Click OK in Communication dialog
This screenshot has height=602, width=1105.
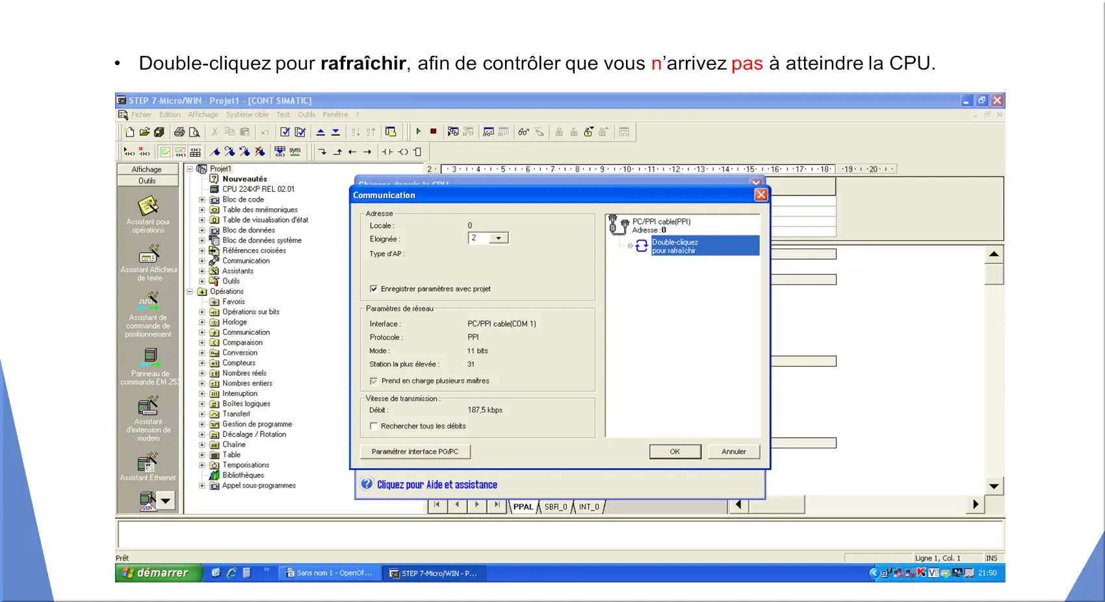675,452
